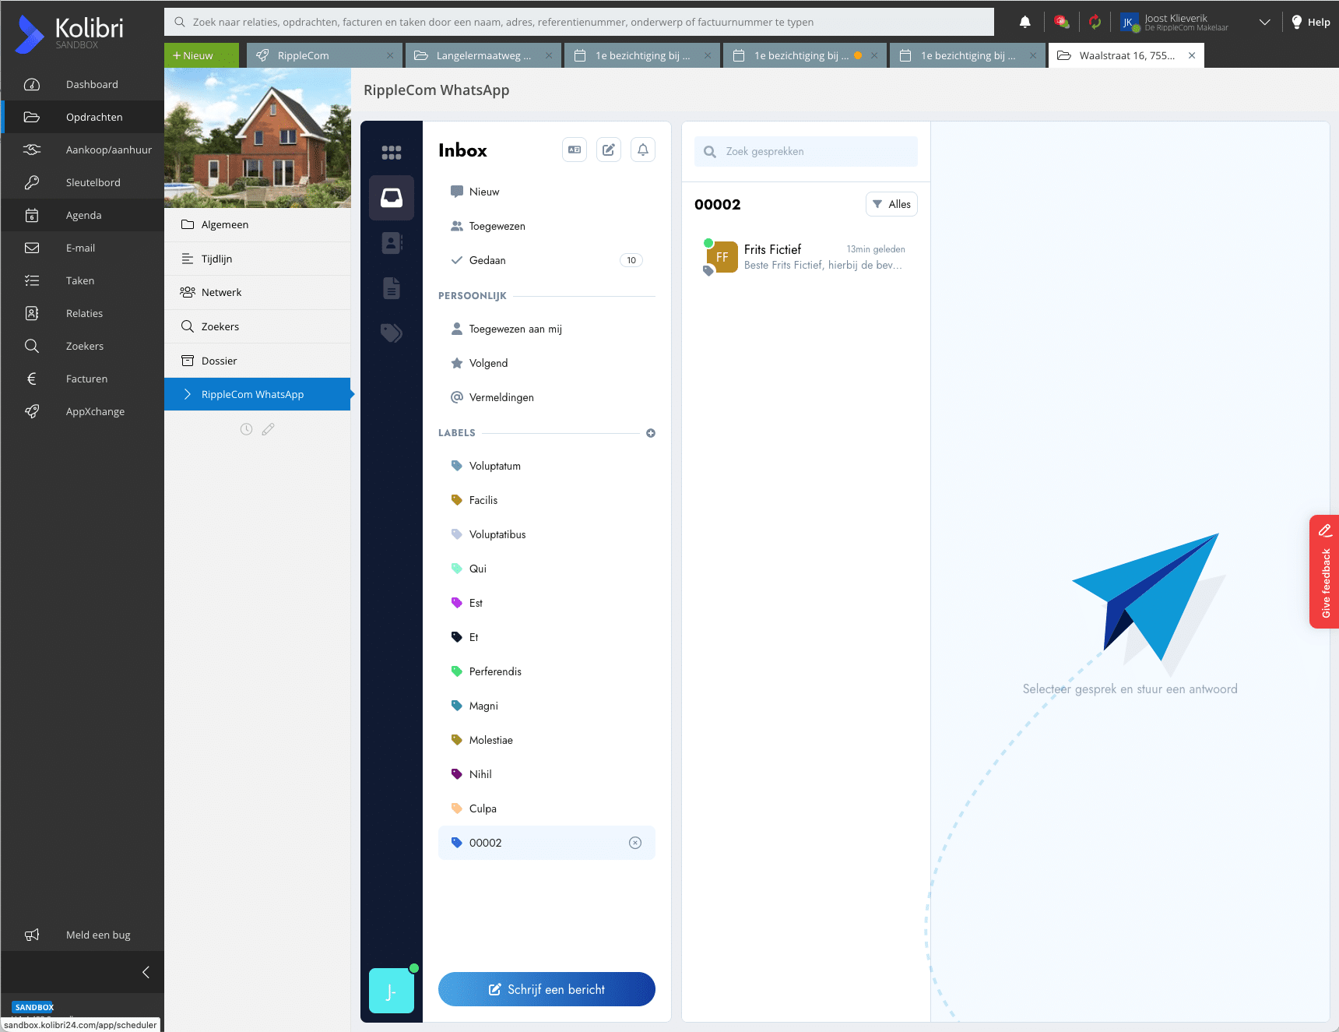1339x1032 pixels.
Task: Select Tijdlijn in the property menu
Action: tap(217, 259)
